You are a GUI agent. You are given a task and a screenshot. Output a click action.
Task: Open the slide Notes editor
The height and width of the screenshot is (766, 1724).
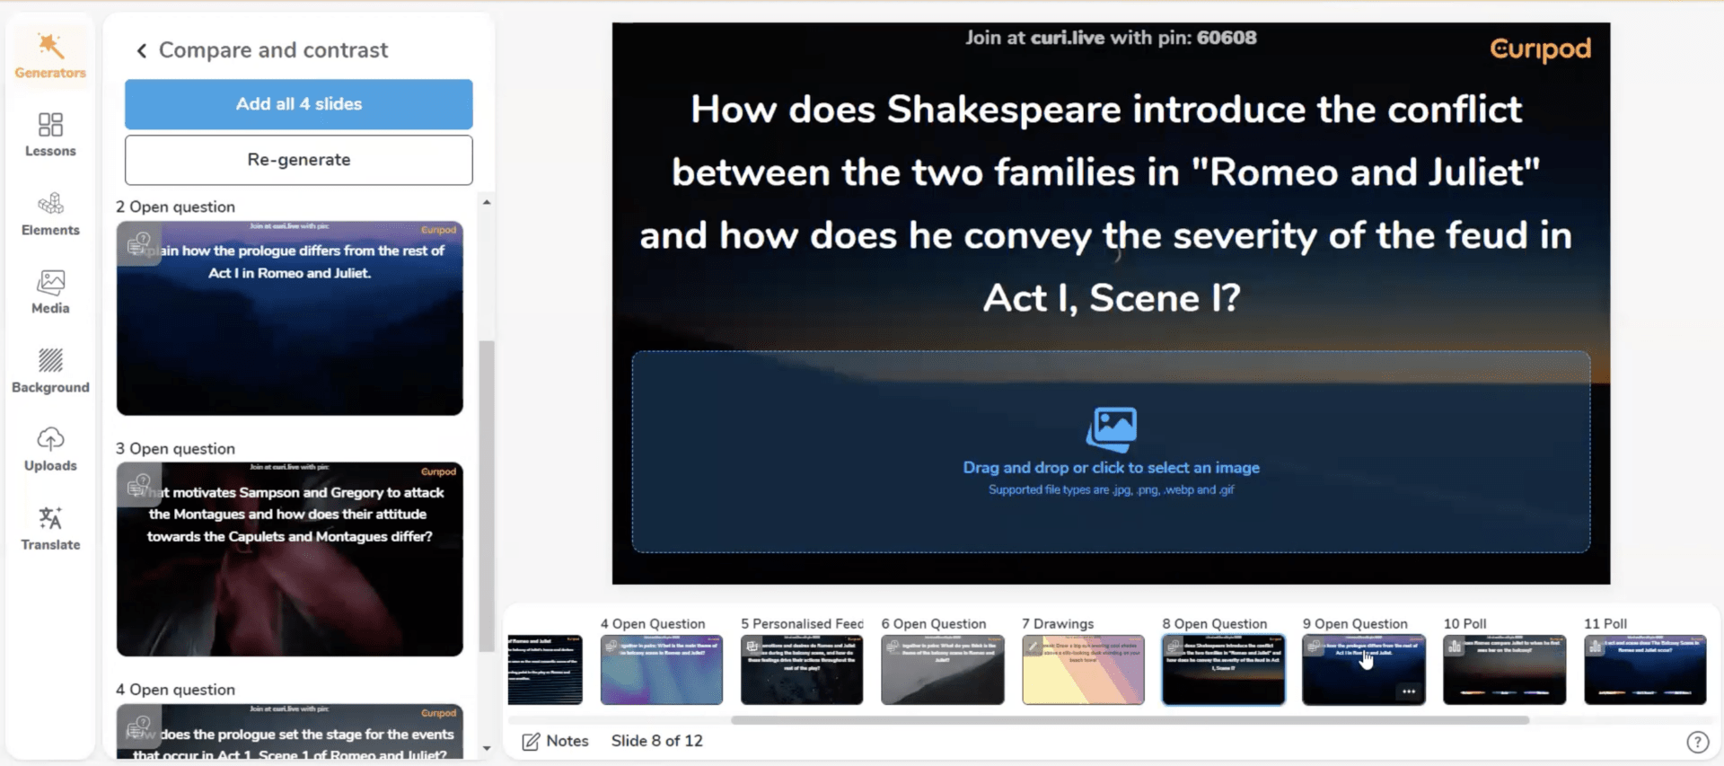tap(555, 741)
